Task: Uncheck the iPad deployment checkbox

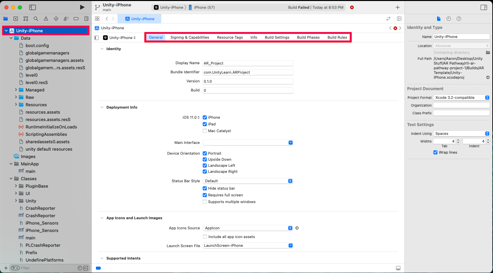Action: (x=205, y=124)
